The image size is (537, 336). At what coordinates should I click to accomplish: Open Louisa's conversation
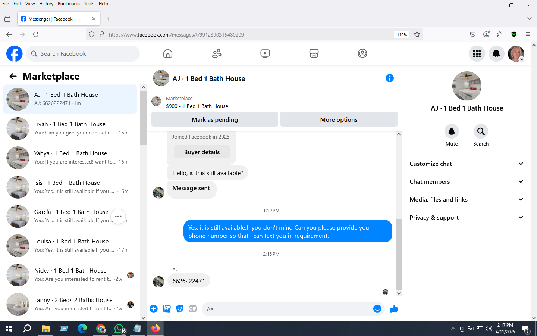tap(70, 246)
